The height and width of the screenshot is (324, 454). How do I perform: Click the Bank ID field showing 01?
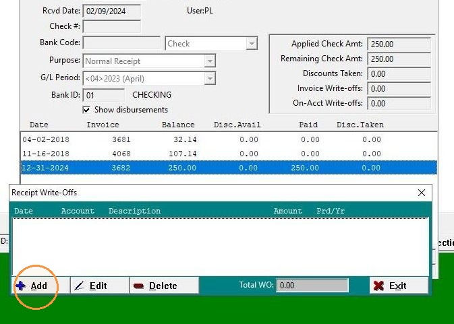coord(104,95)
